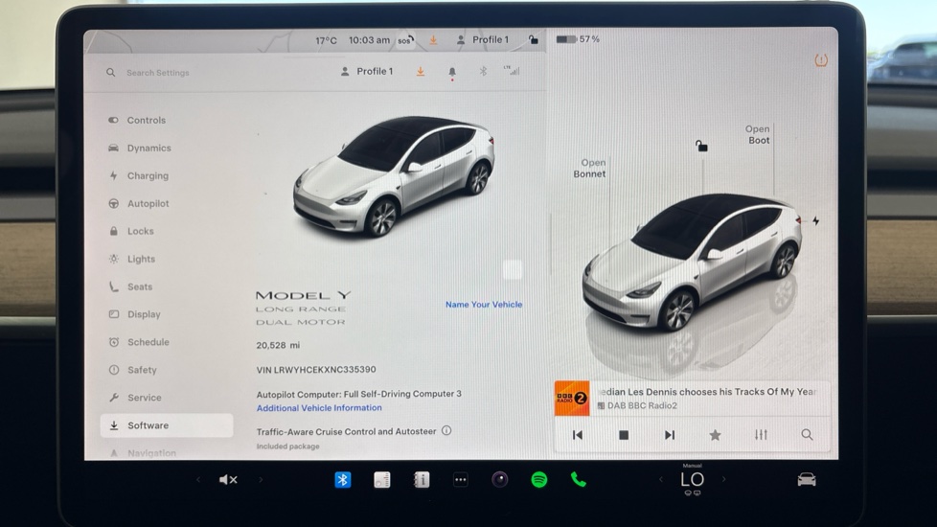
Task: Tap the orange download icon in settings header
Action: click(x=421, y=71)
